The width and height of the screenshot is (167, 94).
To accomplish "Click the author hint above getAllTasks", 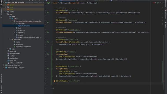I will click(x=61, y=8).
